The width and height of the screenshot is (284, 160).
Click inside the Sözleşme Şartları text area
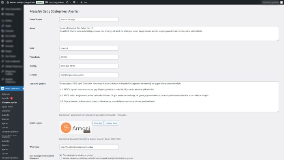(x=169, y=97)
